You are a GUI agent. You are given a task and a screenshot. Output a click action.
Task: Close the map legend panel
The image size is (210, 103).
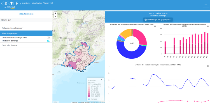pos(102,79)
